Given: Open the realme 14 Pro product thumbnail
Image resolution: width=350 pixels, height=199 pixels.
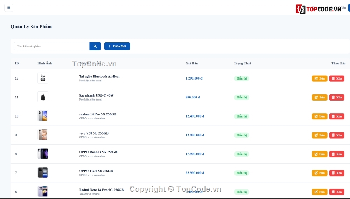Looking at the screenshot, I should pos(43,116).
